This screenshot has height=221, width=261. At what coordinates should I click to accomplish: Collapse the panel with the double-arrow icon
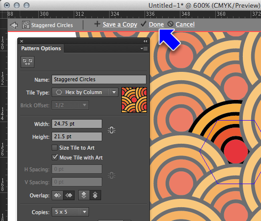click(145, 41)
